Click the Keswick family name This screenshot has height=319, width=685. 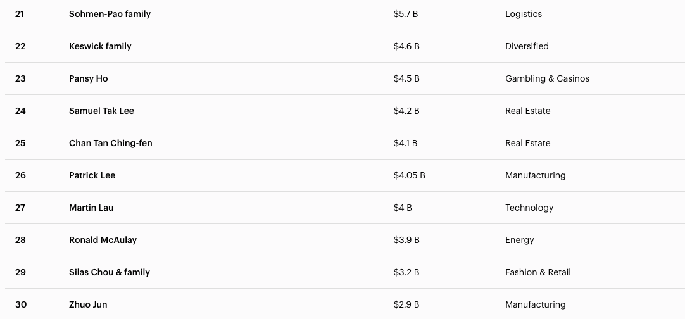[x=100, y=46]
